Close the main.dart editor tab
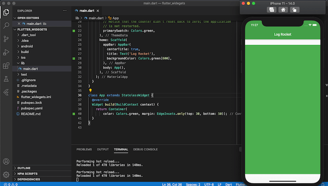 (x=98, y=10)
